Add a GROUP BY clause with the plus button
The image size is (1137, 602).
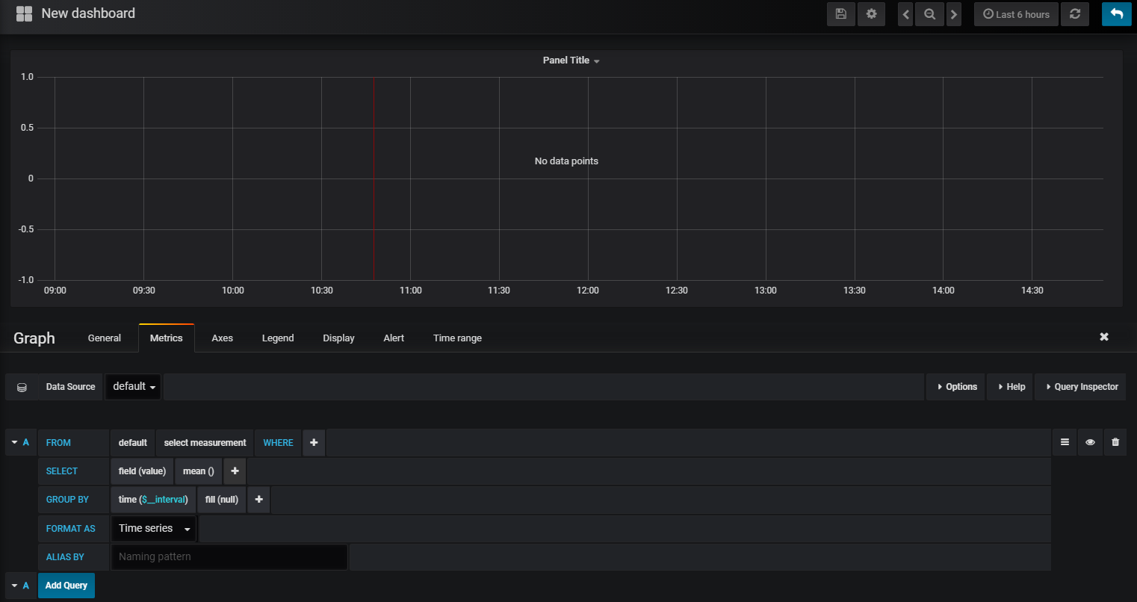(258, 500)
